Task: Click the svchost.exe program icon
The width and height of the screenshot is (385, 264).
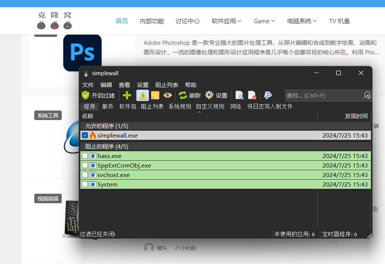Action: (x=93, y=175)
